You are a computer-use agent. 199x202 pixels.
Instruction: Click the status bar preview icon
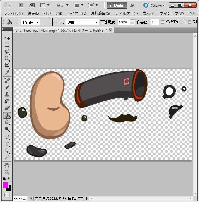click(x=30, y=198)
